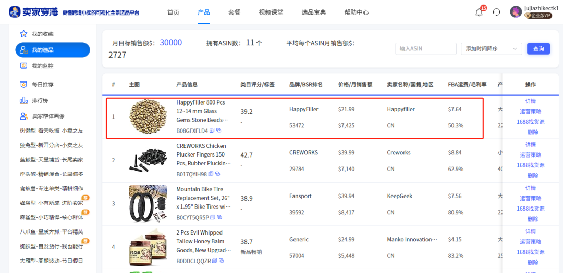Click HappyFiller 800 Pcs product title
This screenshot has width=563, height=273.
pos(203,111)
